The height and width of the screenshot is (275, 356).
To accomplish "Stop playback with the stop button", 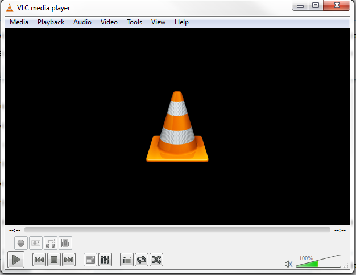I will pos(54,260).
